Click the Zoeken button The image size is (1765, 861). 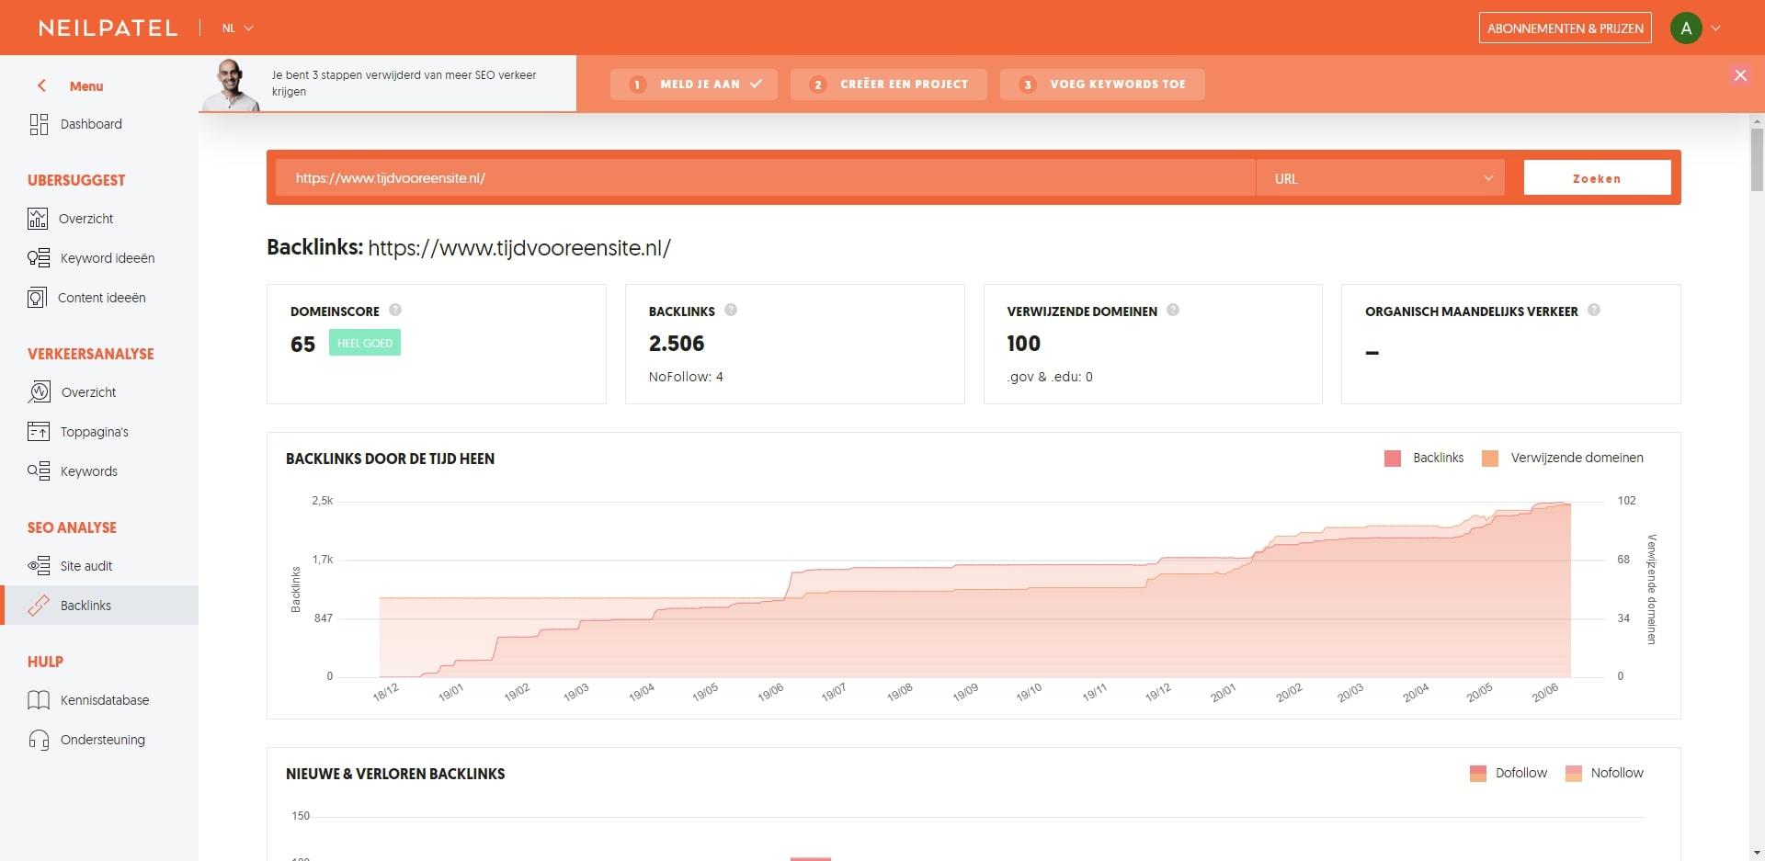[1597, 178]
